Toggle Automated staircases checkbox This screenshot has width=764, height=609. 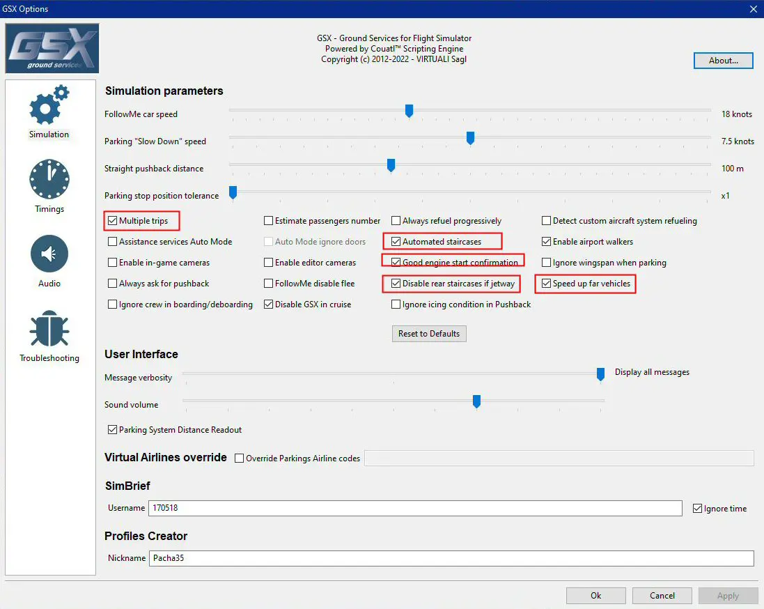(396, 242)
